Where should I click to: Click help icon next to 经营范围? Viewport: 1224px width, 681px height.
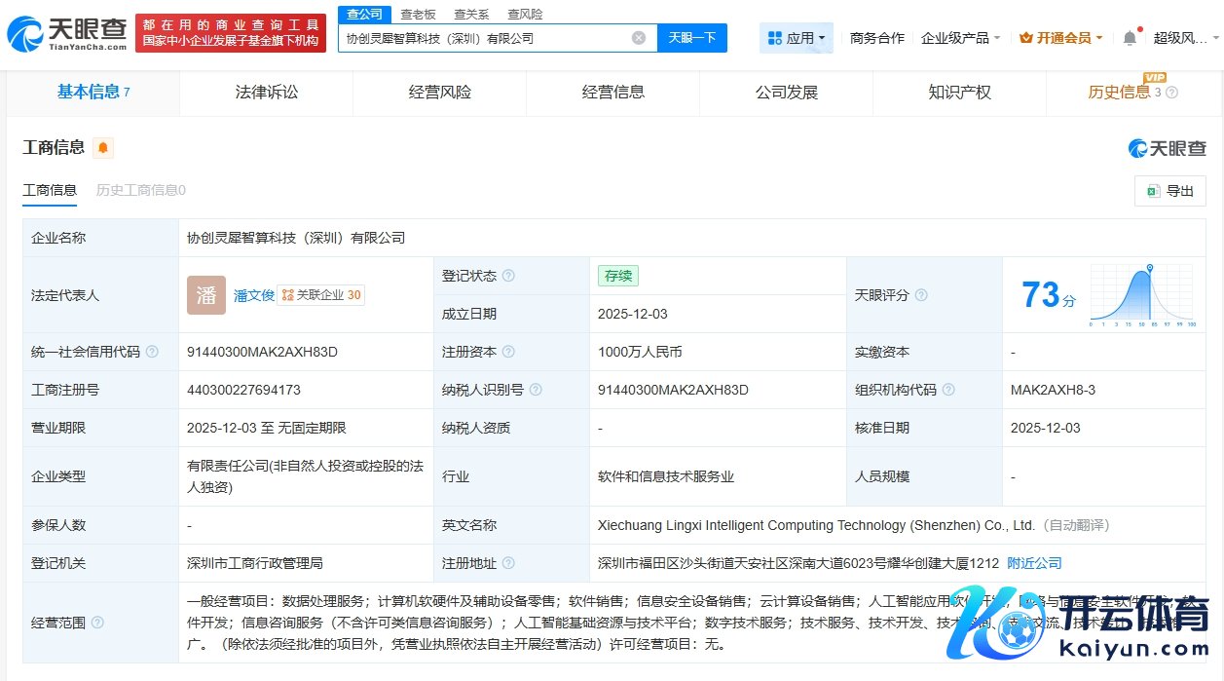tap(97, 623)
